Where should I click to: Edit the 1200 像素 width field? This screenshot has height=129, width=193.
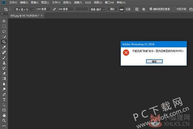click(x=43, y=9)
